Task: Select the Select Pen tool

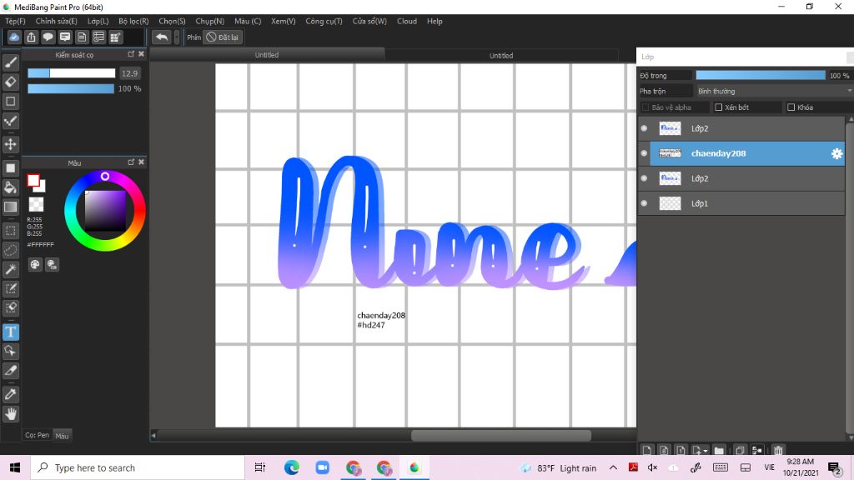Action: point(11,288)
